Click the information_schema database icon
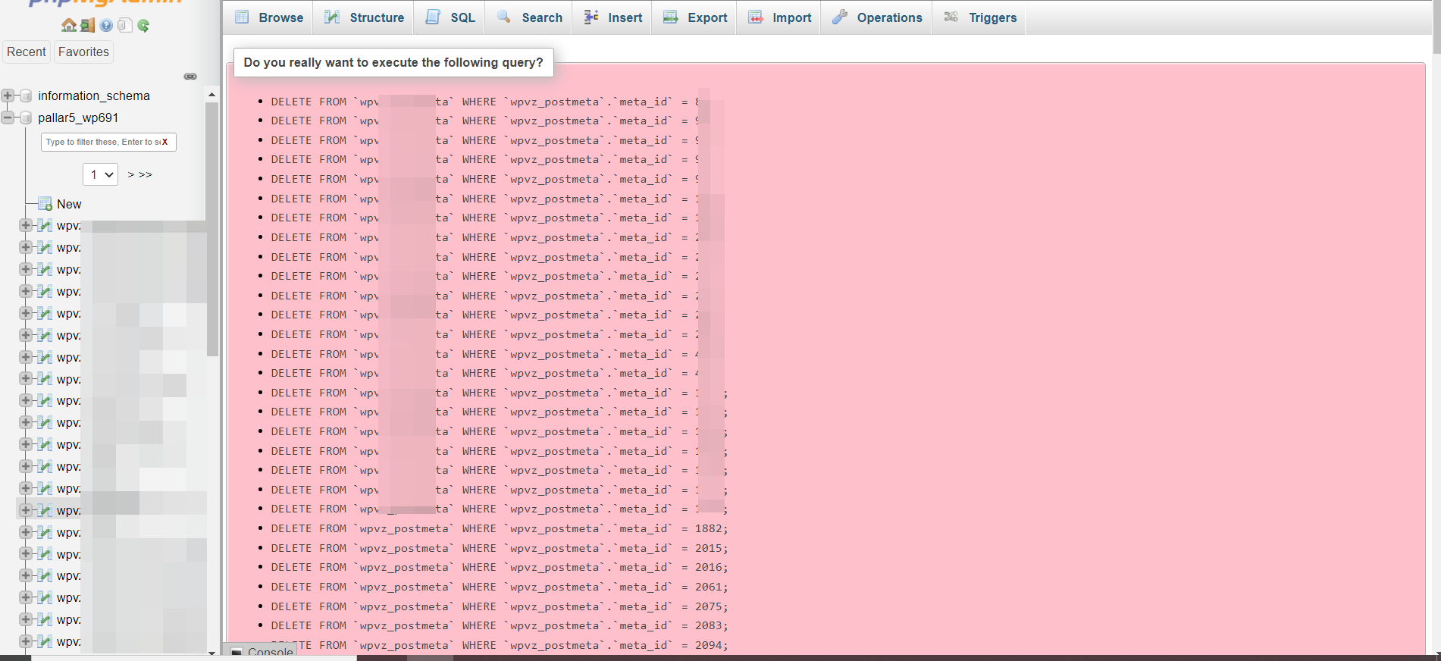Image resolution: width=1441 pixels, height=661 pixels. 26,96
